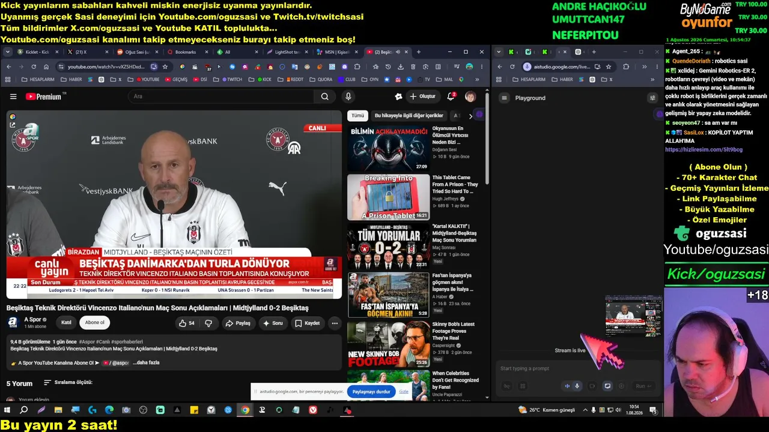
Task: Select the Tümü filter chip
Action: point(357,116)
